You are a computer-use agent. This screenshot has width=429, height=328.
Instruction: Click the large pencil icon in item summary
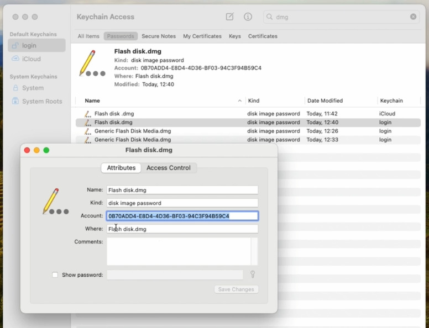(x=92, y=63)
